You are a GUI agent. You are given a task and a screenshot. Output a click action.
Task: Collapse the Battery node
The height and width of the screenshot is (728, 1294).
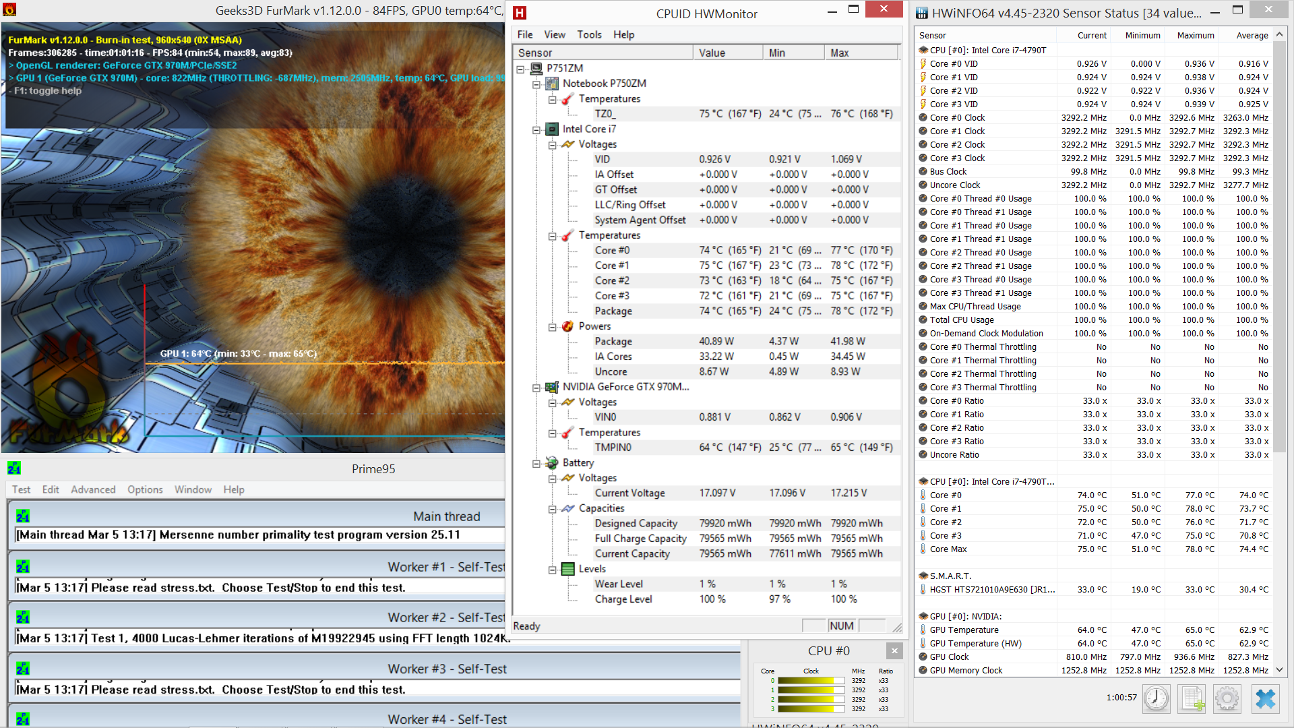tap(536, 463)
